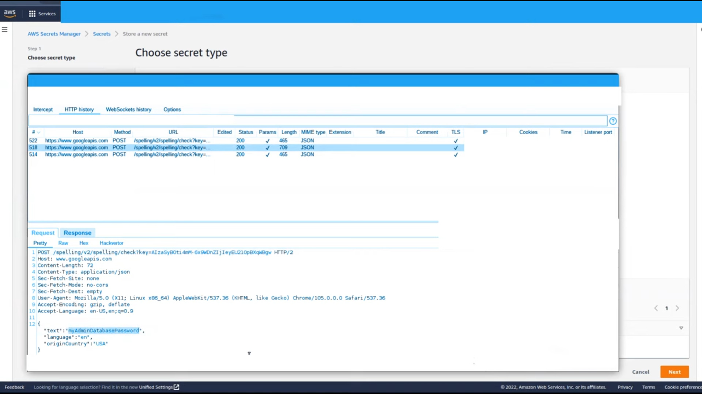702x394 pixels.
Task: Switch to Hex view
Action: click(84, 243)
